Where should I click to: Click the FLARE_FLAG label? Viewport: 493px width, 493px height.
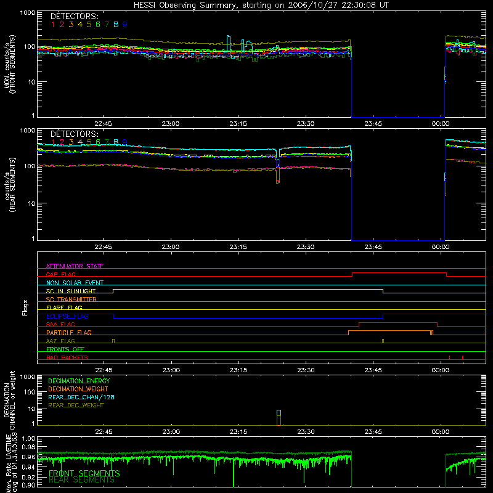pos(64,308)
